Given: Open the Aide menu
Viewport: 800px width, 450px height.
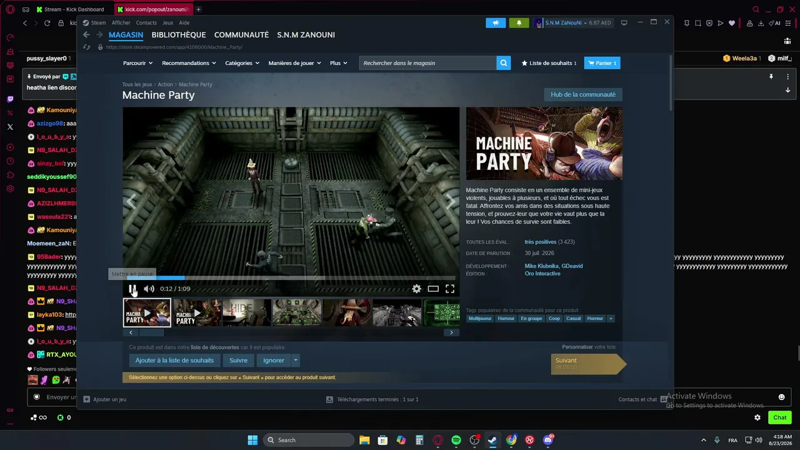Looking at the screenshot, I should coord(184,23).
